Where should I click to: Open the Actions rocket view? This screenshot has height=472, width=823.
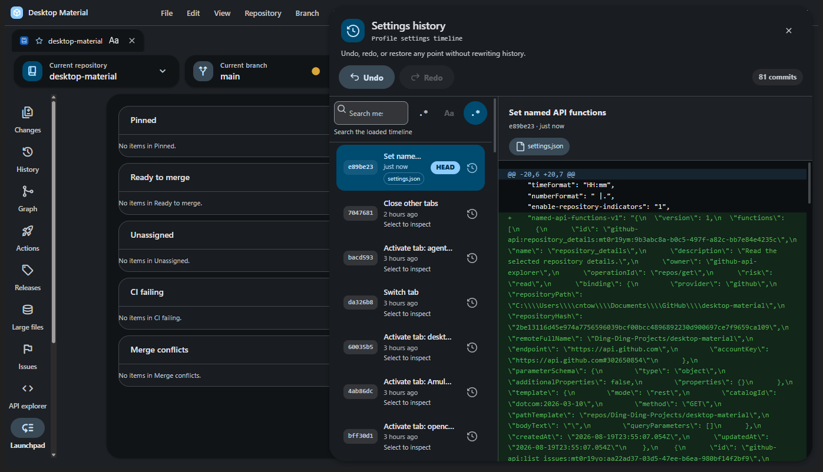pyautogui.click(x=28, y=238)
